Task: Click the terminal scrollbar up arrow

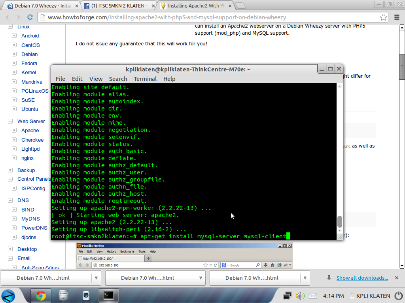Action: 340,86
